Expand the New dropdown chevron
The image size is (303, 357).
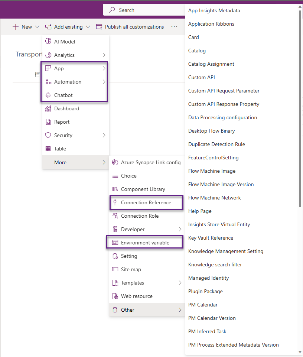pyautogui.click(x=37, y=27)
